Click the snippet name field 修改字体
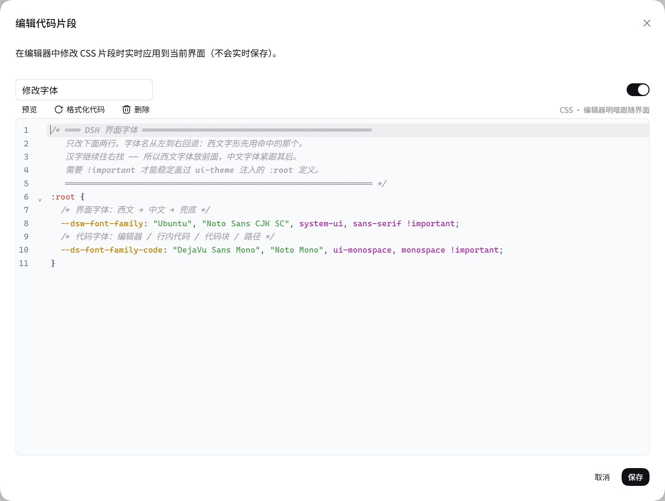Image resolution: width=665 pixels, height=501 pixels. point(84,90)
